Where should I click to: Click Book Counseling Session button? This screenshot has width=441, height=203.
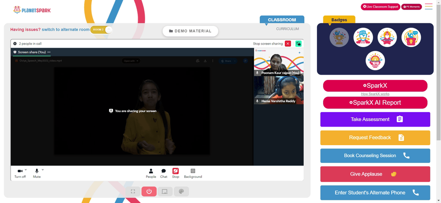[375, 156]
